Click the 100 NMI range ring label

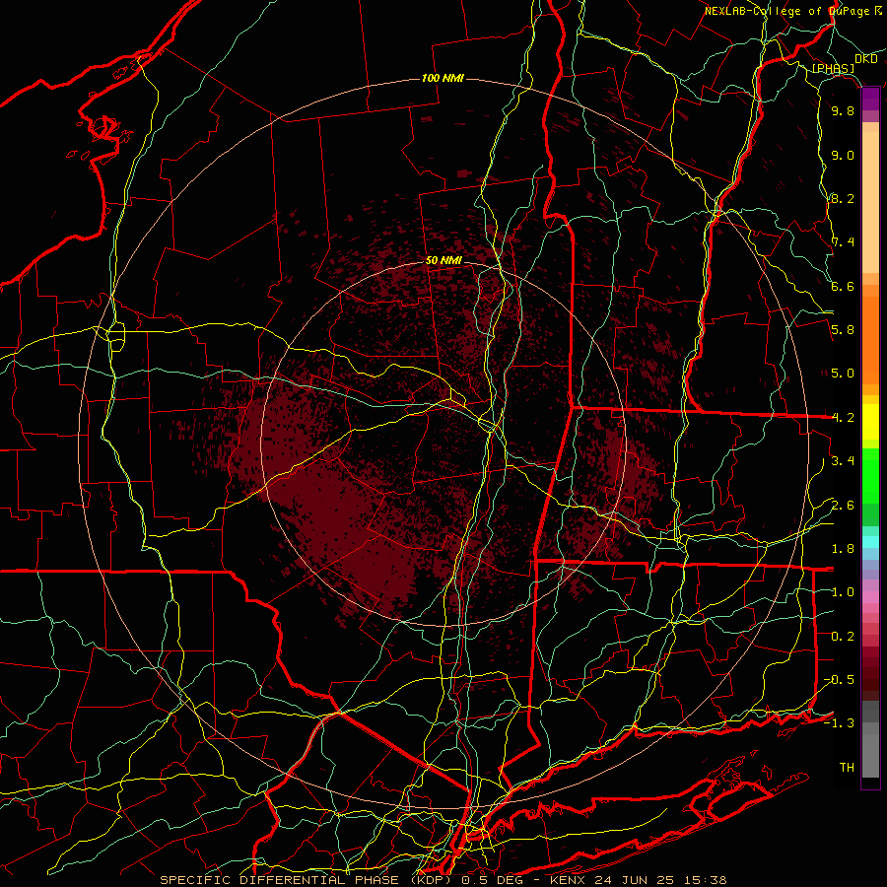coord(443,78)
